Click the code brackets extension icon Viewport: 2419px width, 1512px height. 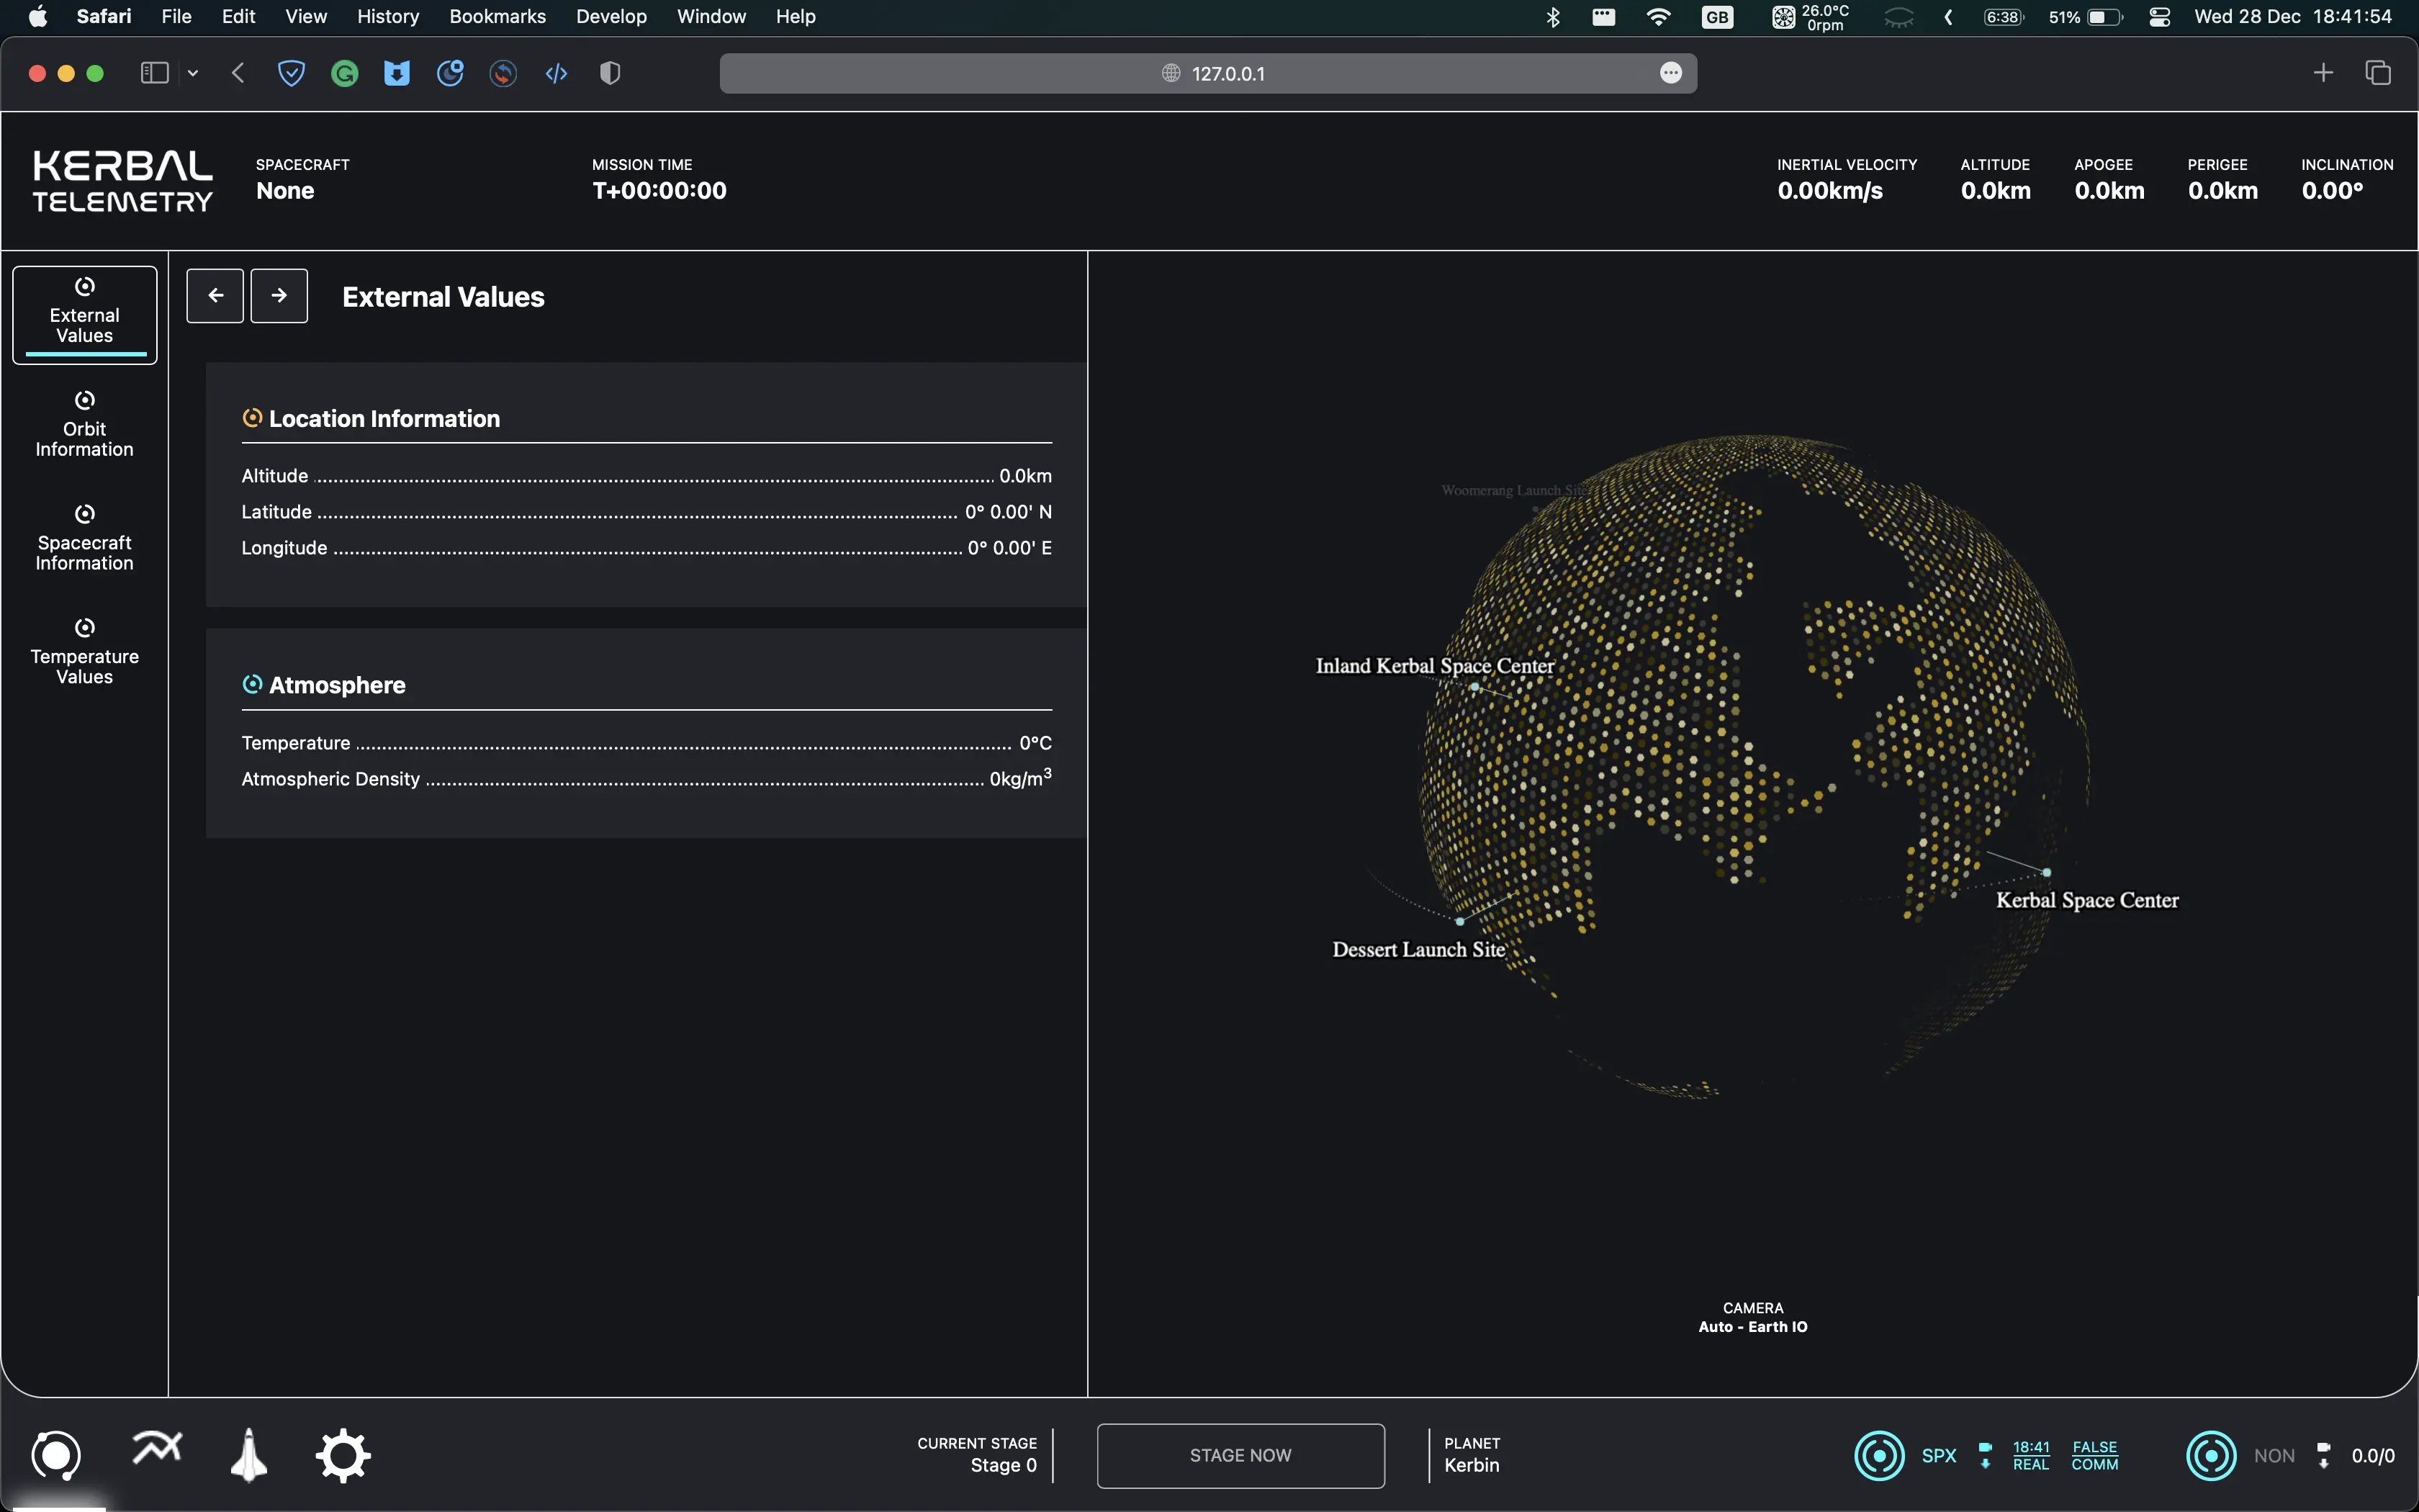[x=557, y=73]
